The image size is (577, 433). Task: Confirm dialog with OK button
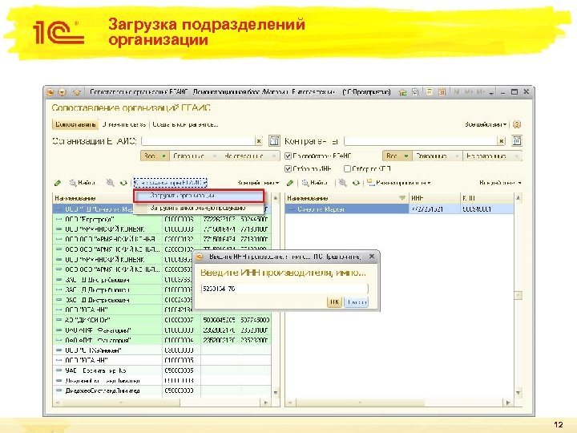click(x=334, y=302)
